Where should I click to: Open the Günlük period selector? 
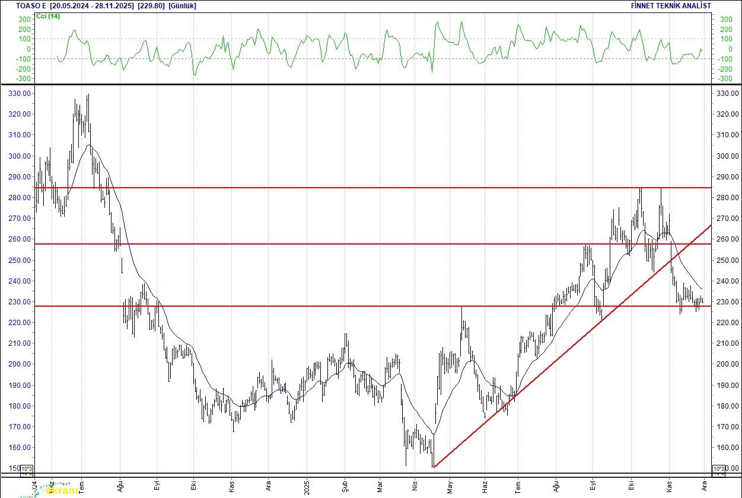click(182, 6)
